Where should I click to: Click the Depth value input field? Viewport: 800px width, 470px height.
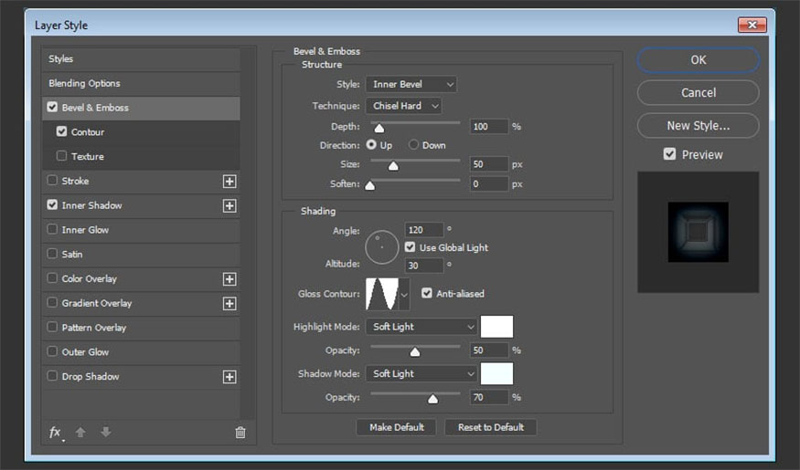coord(488,127)
